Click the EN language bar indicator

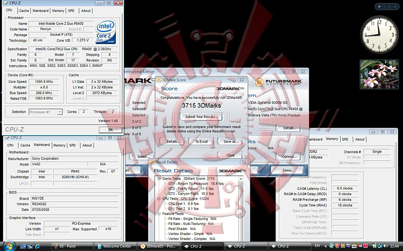pos(317,246)
